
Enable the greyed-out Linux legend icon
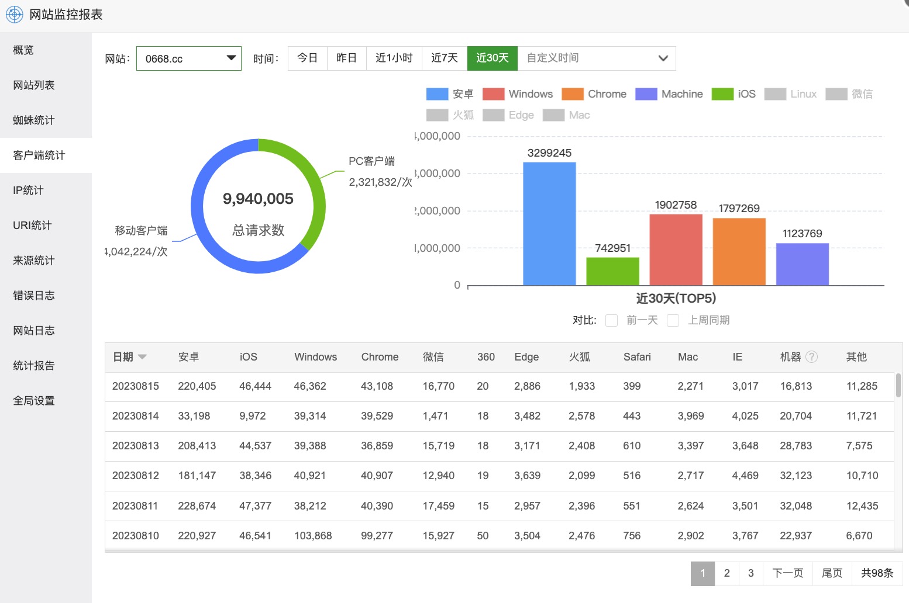[x=775, y=94]
